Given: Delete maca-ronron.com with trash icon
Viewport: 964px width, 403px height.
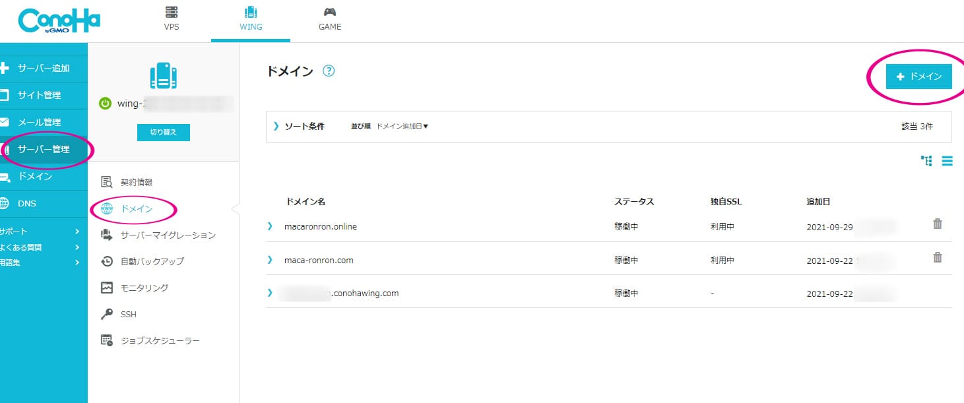Looking at the screenshot, I should 938,258.
